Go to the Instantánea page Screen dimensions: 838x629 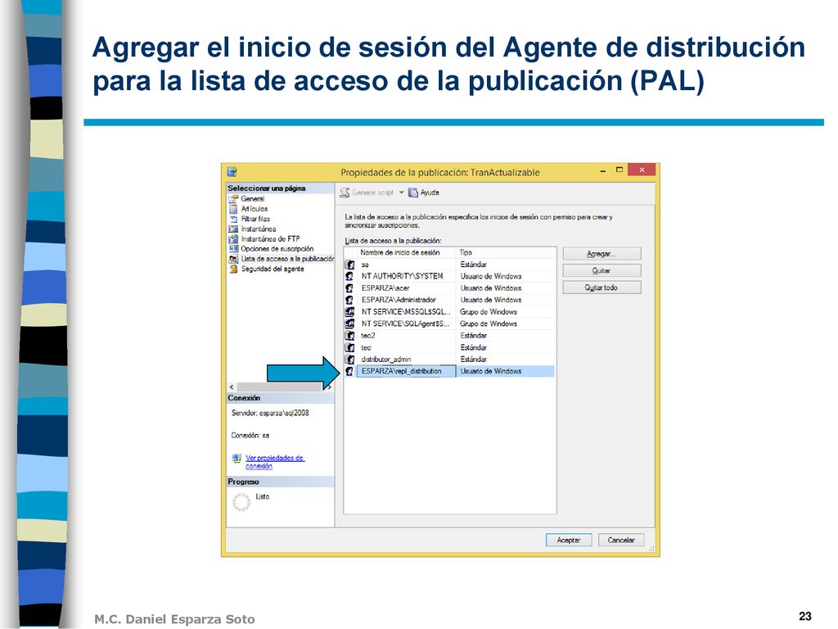(x=259, y=229)
